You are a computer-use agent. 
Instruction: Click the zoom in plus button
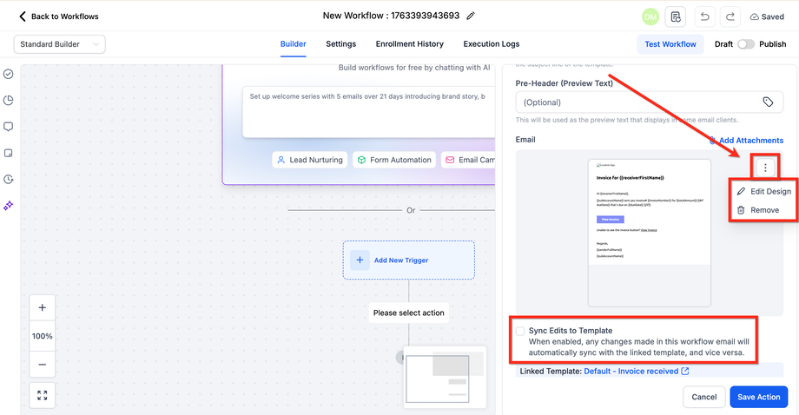point(43,308)
